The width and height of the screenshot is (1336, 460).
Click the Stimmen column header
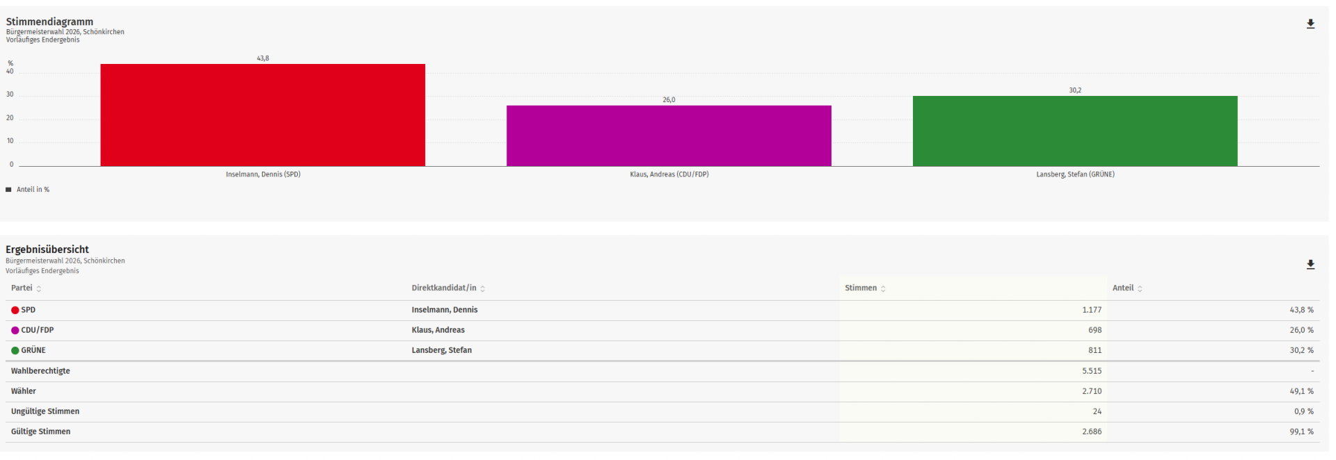[x=861, y=288]
